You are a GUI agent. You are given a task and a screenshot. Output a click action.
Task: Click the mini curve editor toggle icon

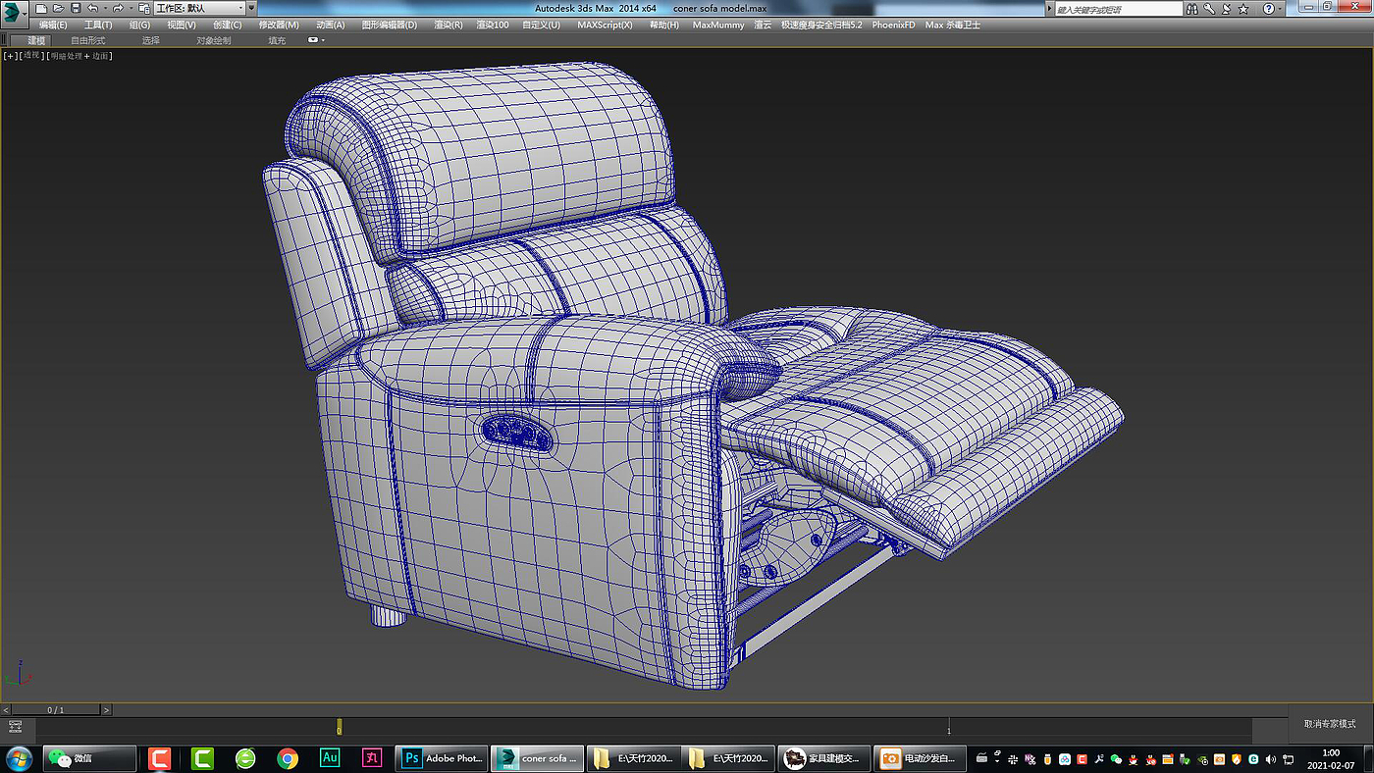15,727
